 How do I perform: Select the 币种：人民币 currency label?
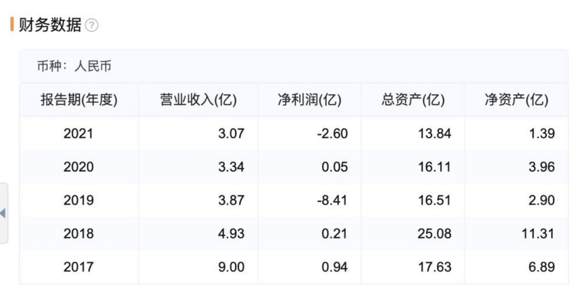(x=74, y=66)
